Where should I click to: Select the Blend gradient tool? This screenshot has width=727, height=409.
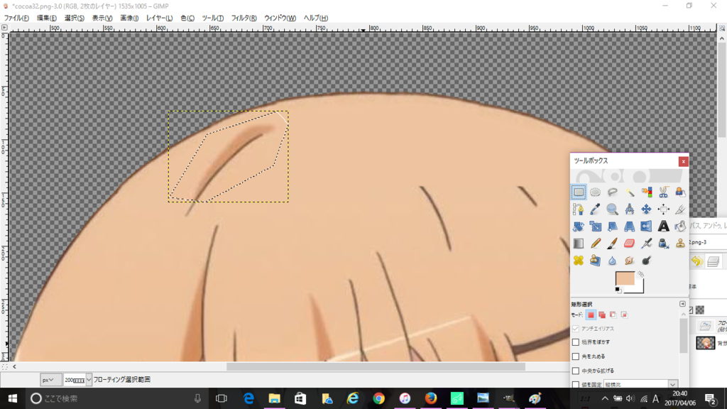pos(578,244)
